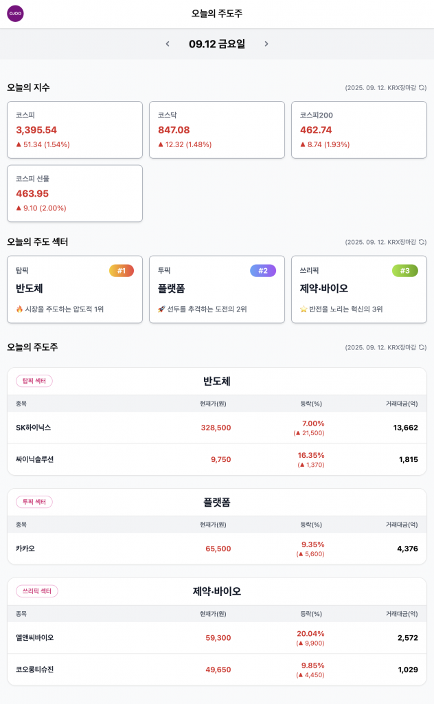Refresh the 오늘의 주도 섹터 data

coord(422,242)
